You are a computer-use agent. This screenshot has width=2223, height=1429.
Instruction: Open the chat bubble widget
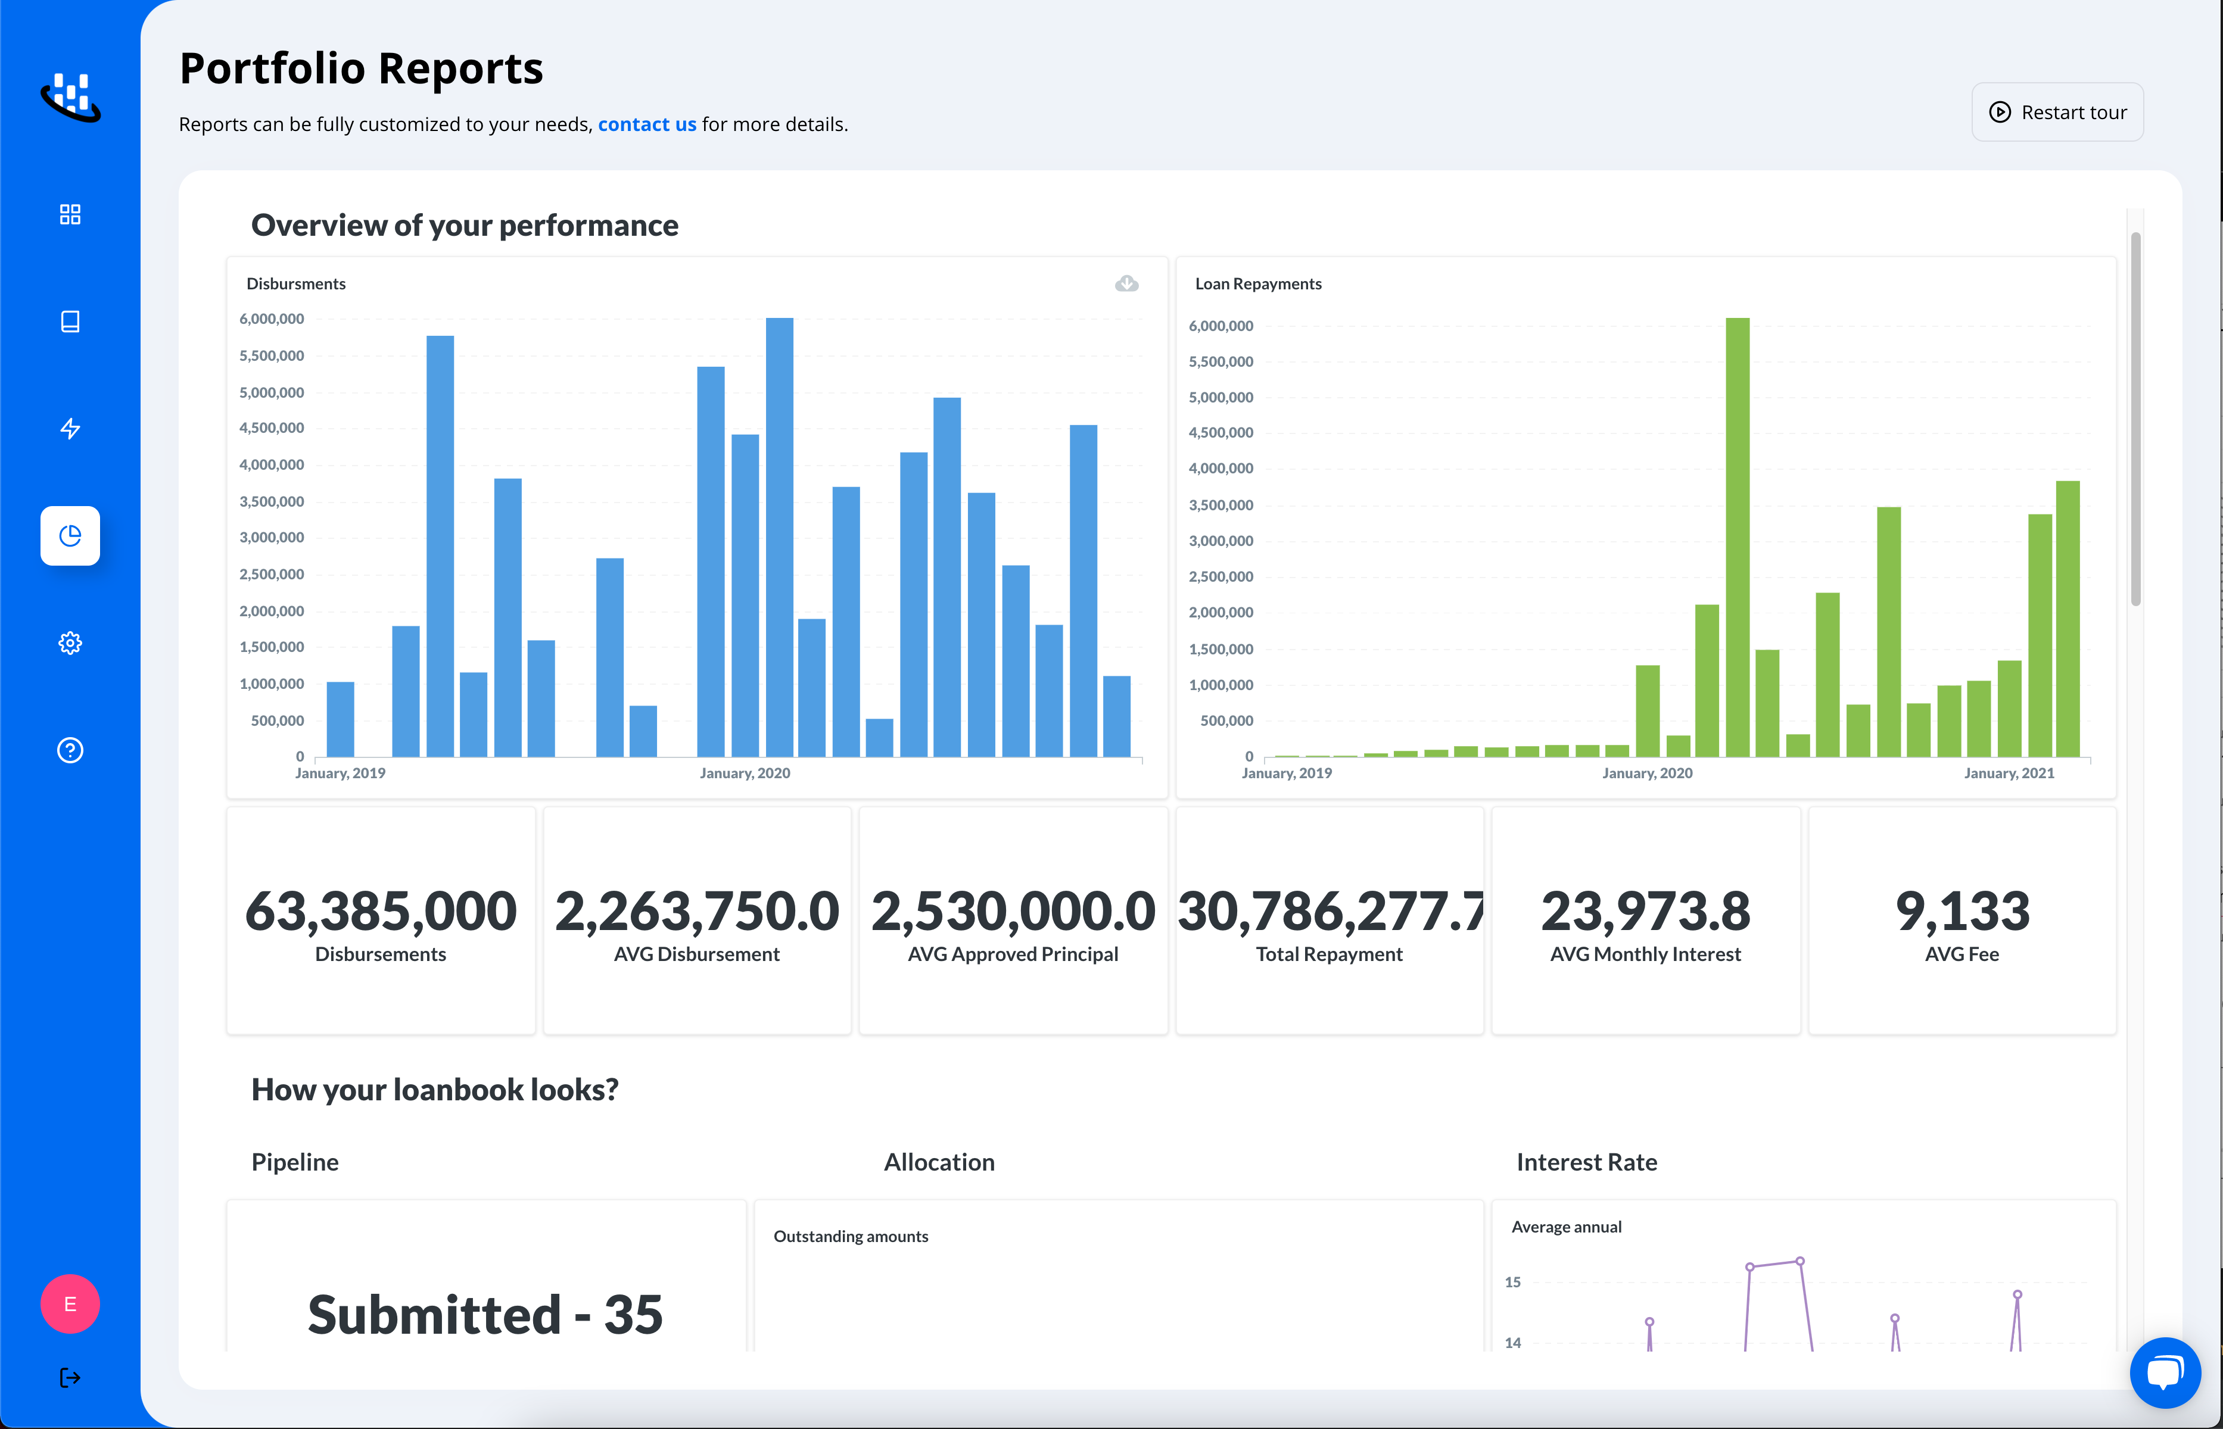pos(2165,1371)
